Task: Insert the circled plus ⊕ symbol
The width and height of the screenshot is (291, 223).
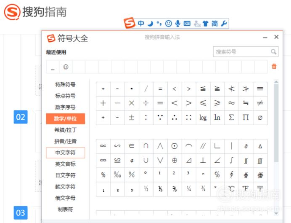Action: (x=175, y=160)
